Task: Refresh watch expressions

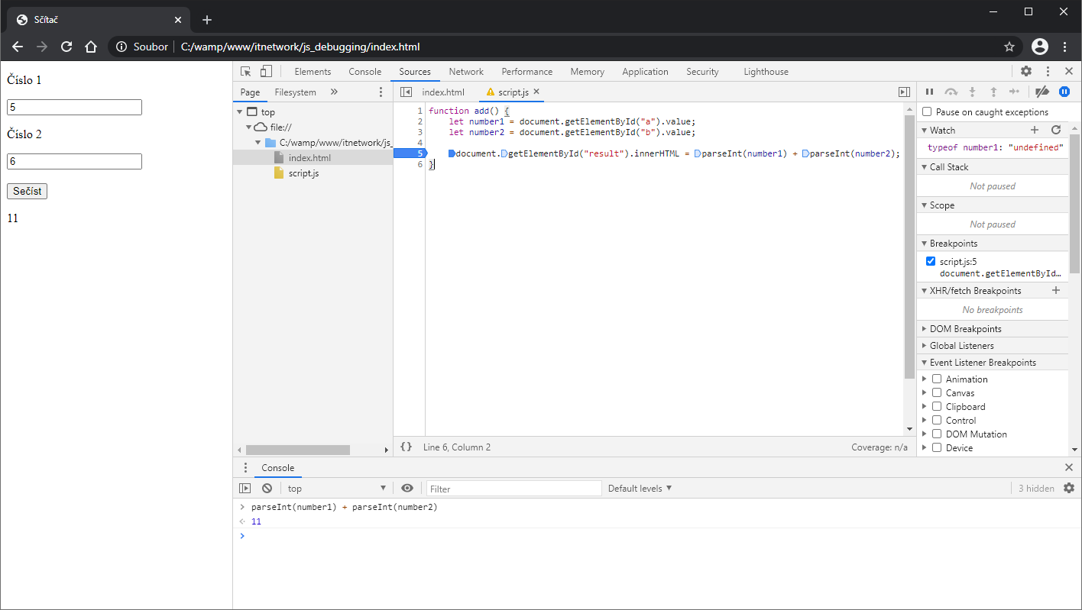Action: click(1056, 131)
